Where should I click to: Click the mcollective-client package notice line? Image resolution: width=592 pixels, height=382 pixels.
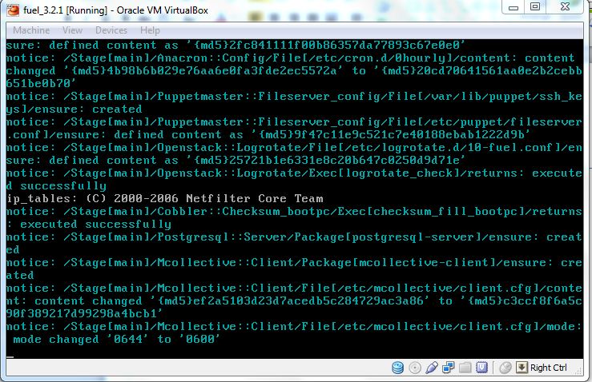[294, 269]
